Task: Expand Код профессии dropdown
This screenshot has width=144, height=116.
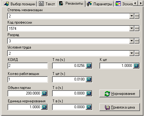Action: point(132,28)
